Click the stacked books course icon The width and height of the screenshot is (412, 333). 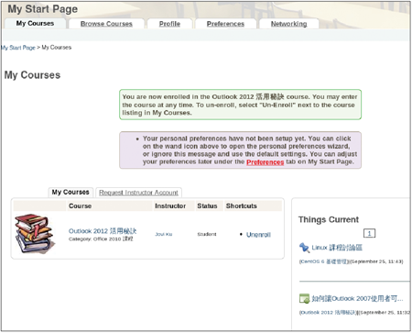36,234
